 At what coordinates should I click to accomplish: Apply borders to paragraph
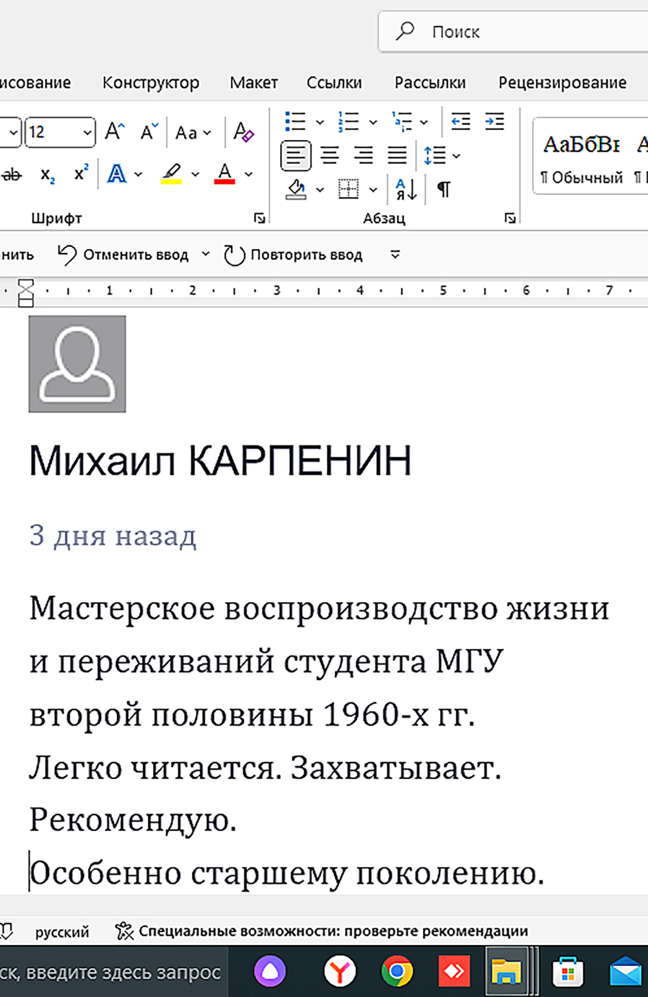(x=348, y=189)
